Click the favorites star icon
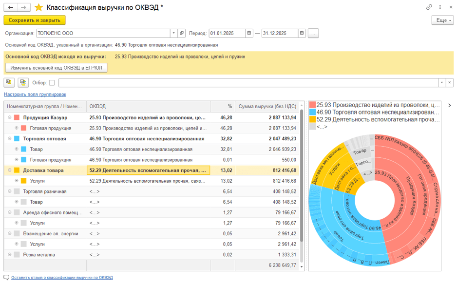The image size is (457, 284). (x=39, y=7)
